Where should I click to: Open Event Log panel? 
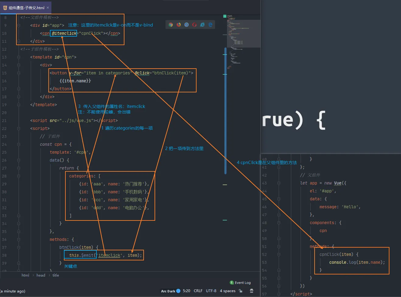tap(243, 283)
